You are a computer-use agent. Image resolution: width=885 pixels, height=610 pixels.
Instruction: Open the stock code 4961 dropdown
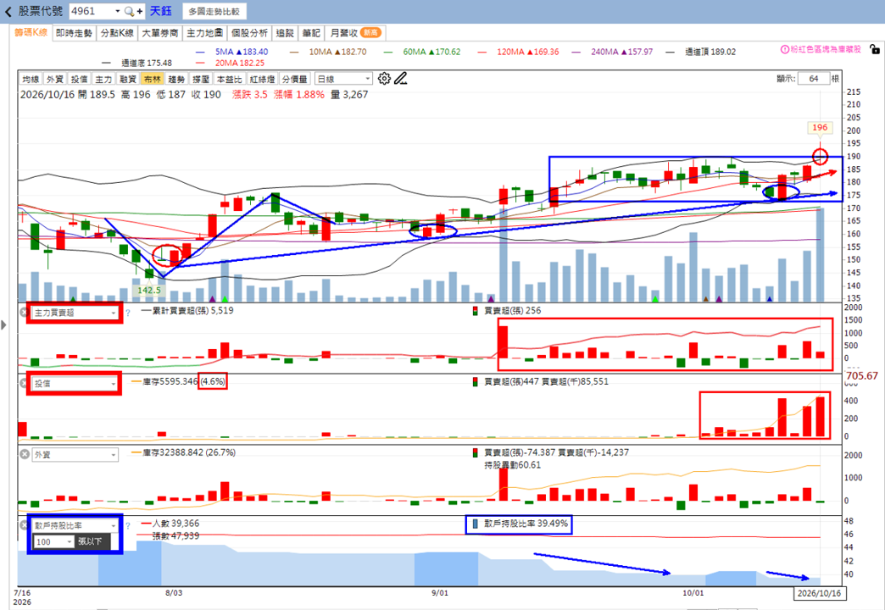(x=117, y=11)
